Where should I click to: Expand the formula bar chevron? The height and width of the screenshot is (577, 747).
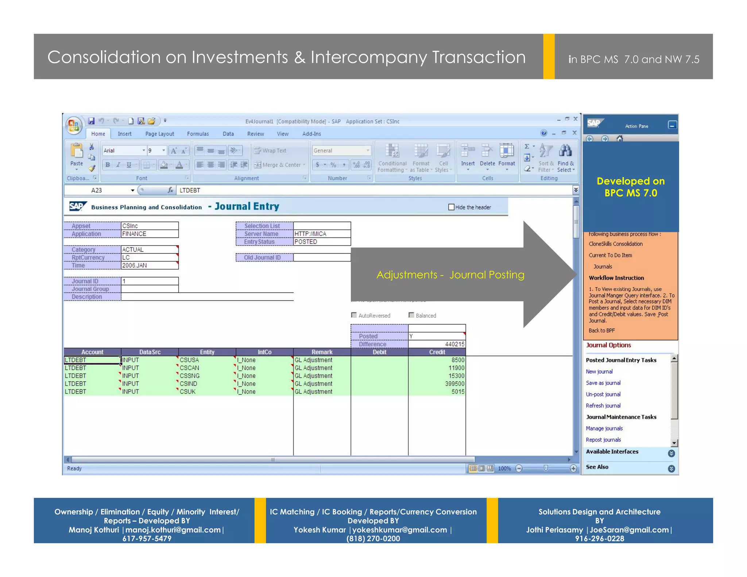coord(576,190)
